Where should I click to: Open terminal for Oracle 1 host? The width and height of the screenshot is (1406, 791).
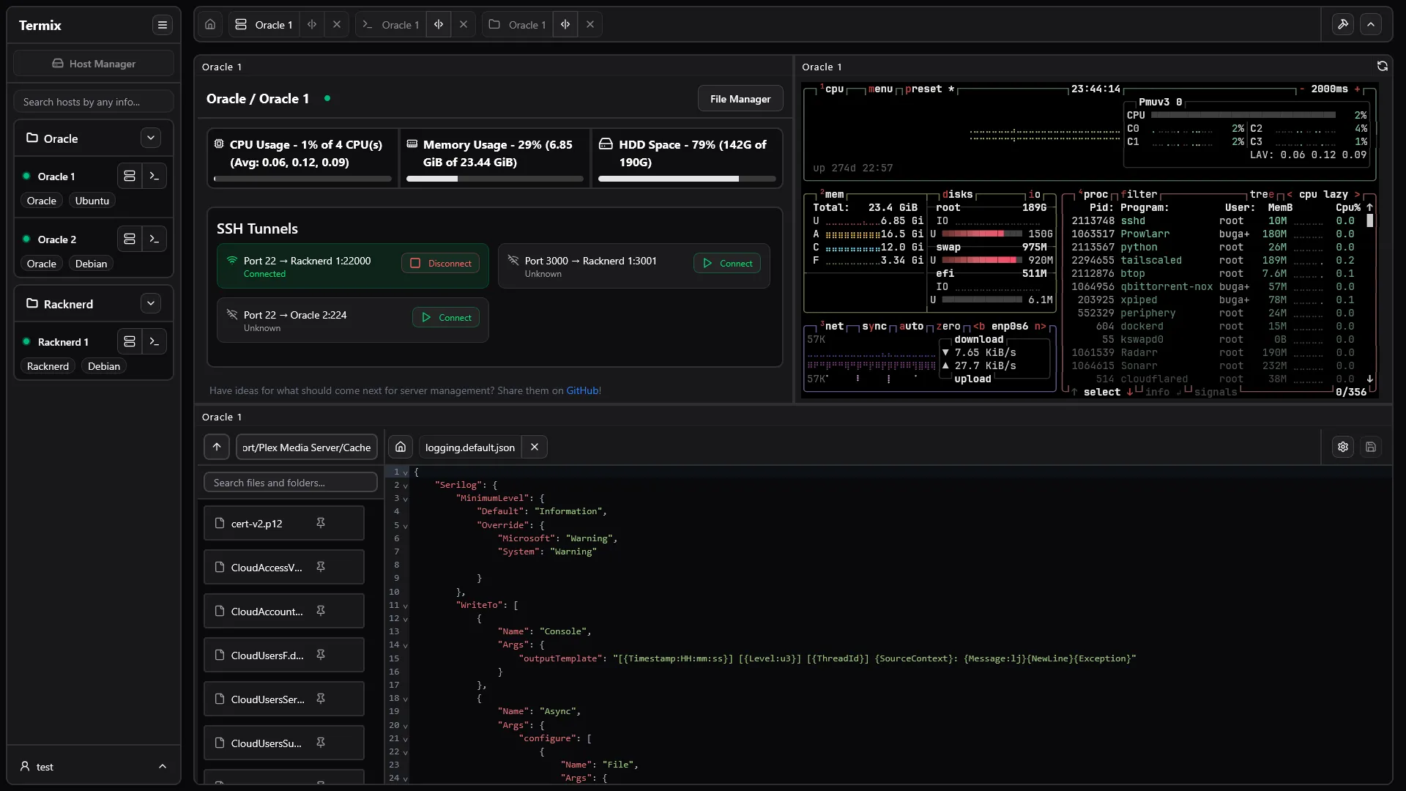(x=154, y=176)
